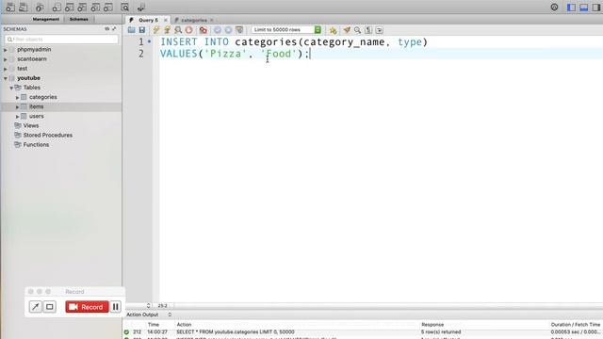Click the create new stored procedure icon

95,7
